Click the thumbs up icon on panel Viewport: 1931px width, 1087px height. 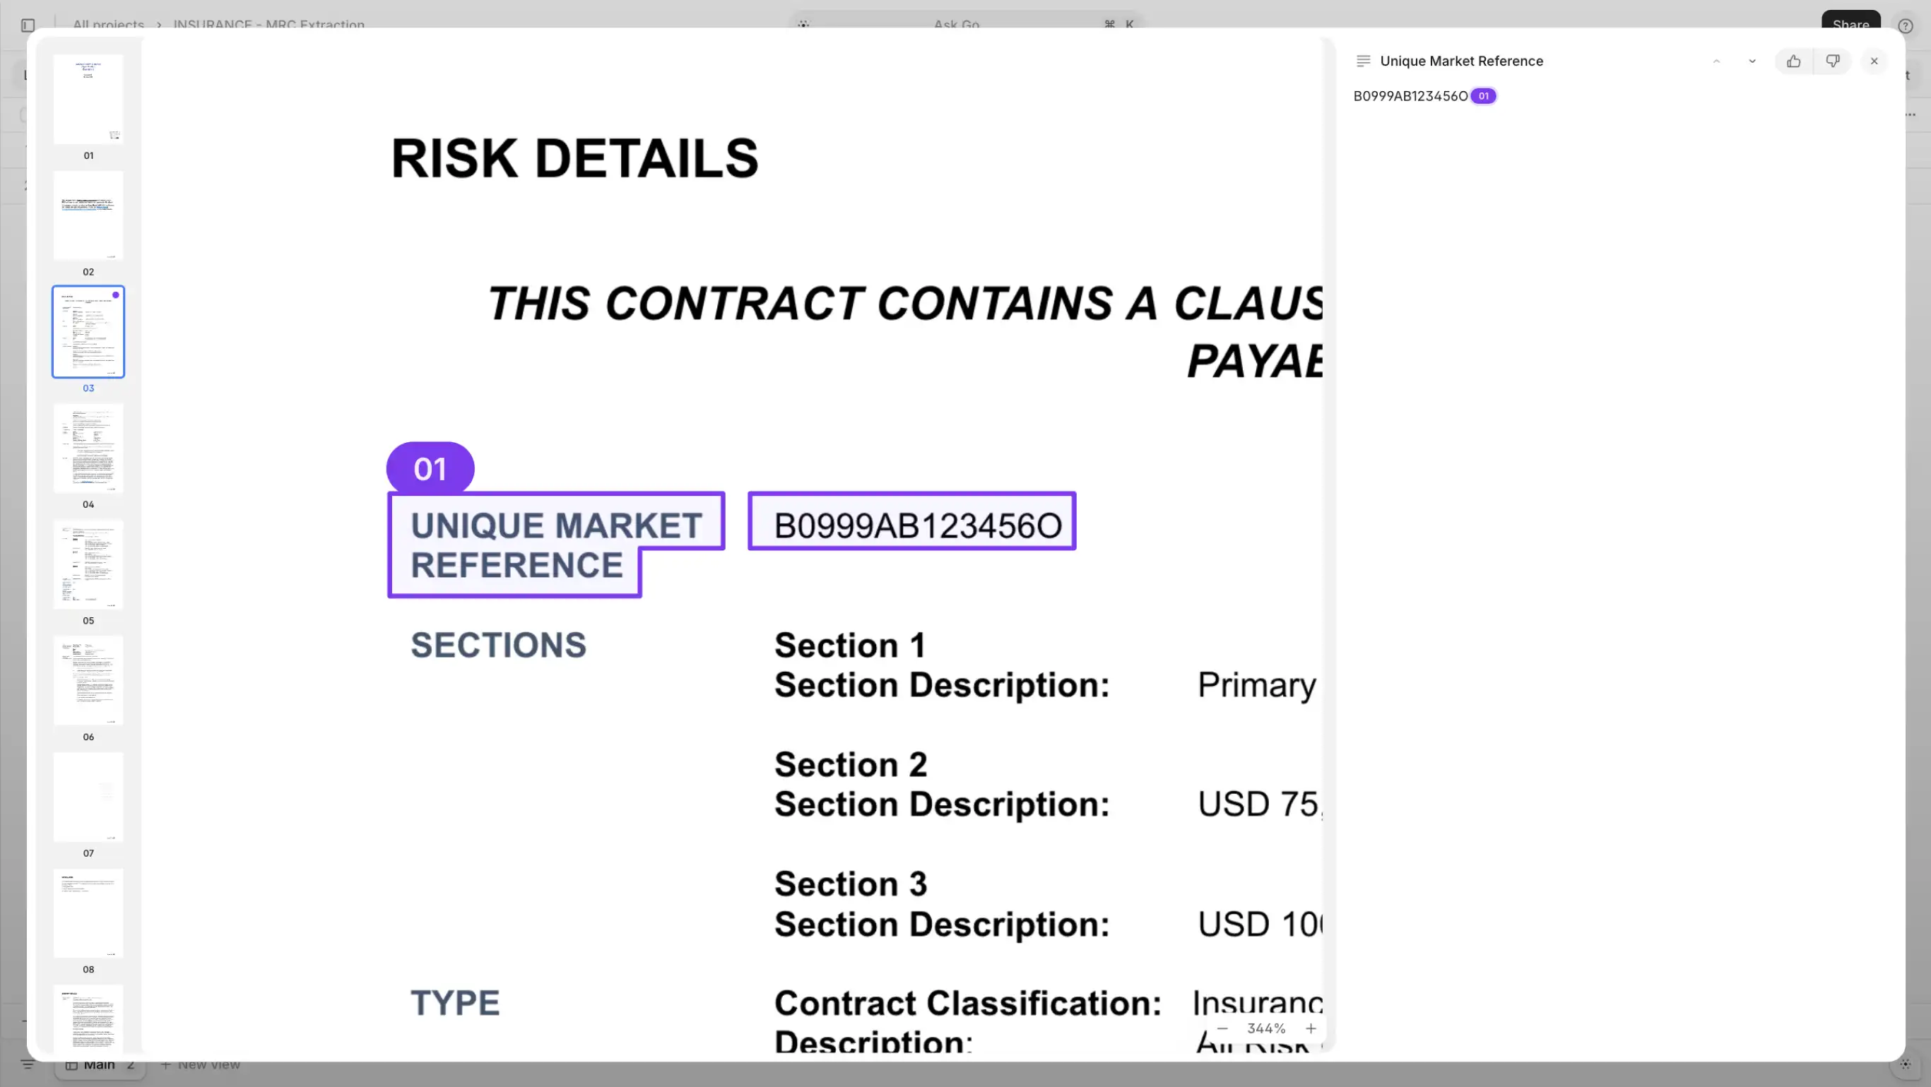pyautogui.click(x=1793, y=61)
